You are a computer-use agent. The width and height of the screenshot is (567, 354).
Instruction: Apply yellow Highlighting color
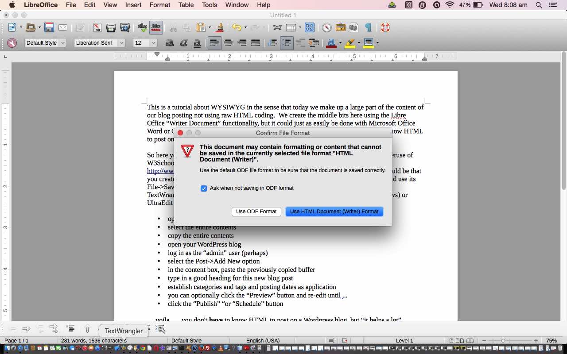(x=350, y=43)
